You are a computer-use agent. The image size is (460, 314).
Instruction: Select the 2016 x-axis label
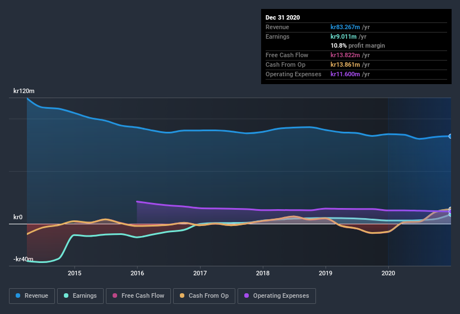[x=137, y=273]
